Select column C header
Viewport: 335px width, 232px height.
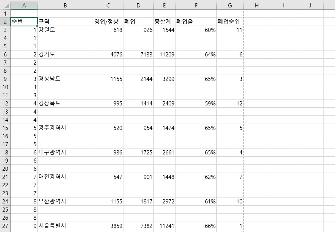click(108, 5)
